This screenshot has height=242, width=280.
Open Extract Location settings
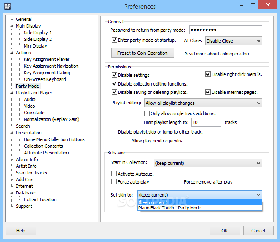pyautogui.click(x=41, y=199)
